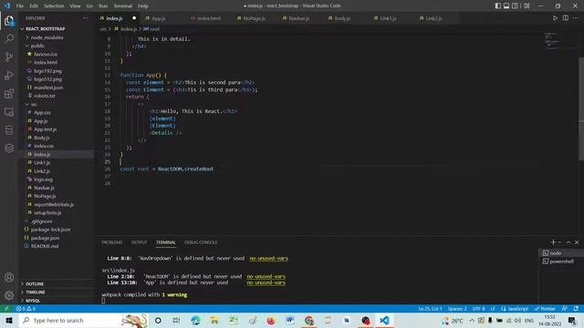584x328 pixels.
Task: Open Explorer Views and More Actions ellipsis
Action: (x=85, y=18)
